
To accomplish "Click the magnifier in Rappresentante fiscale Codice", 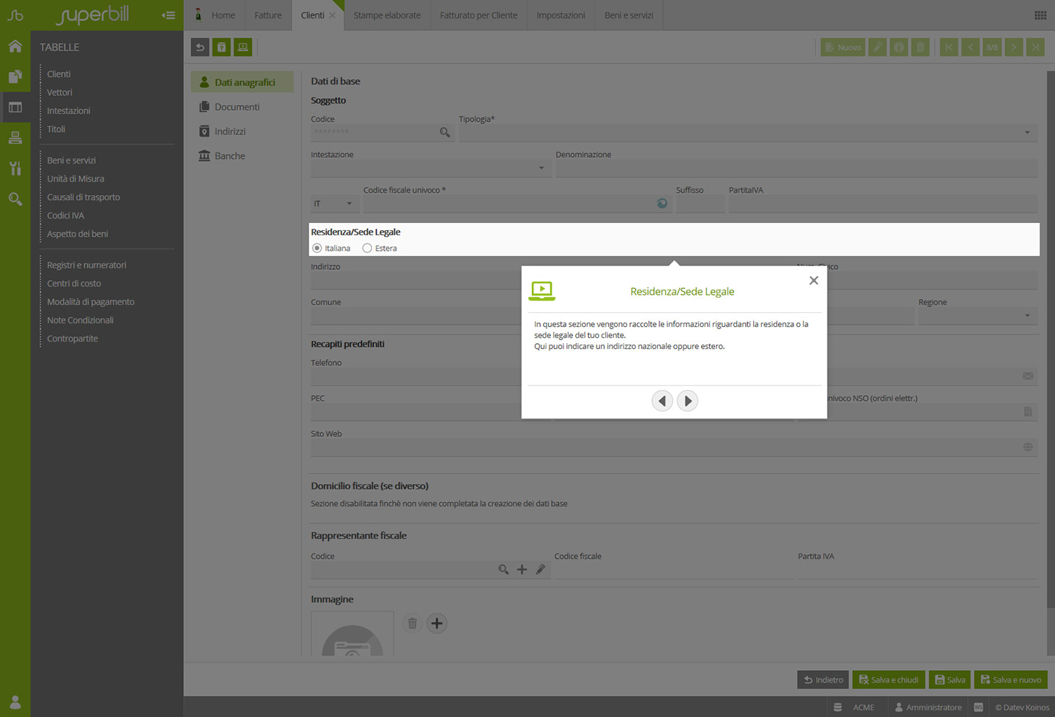I will tap(503, 570).
